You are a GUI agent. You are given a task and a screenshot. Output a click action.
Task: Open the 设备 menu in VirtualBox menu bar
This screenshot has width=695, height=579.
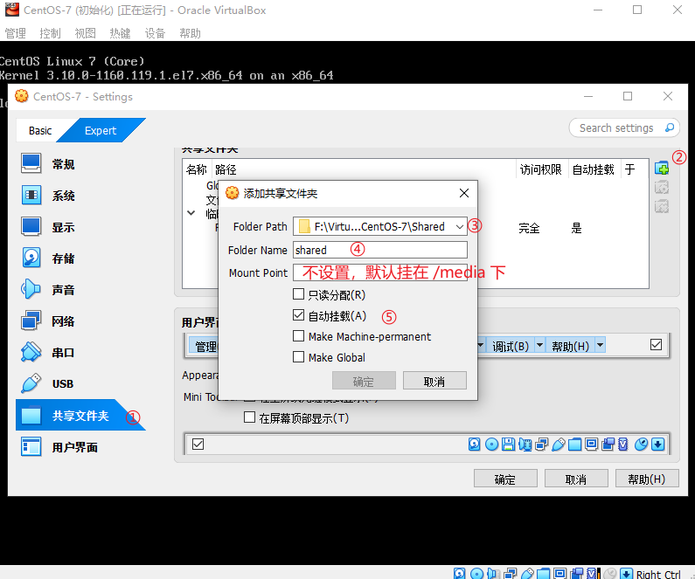(x=155, y=34)
